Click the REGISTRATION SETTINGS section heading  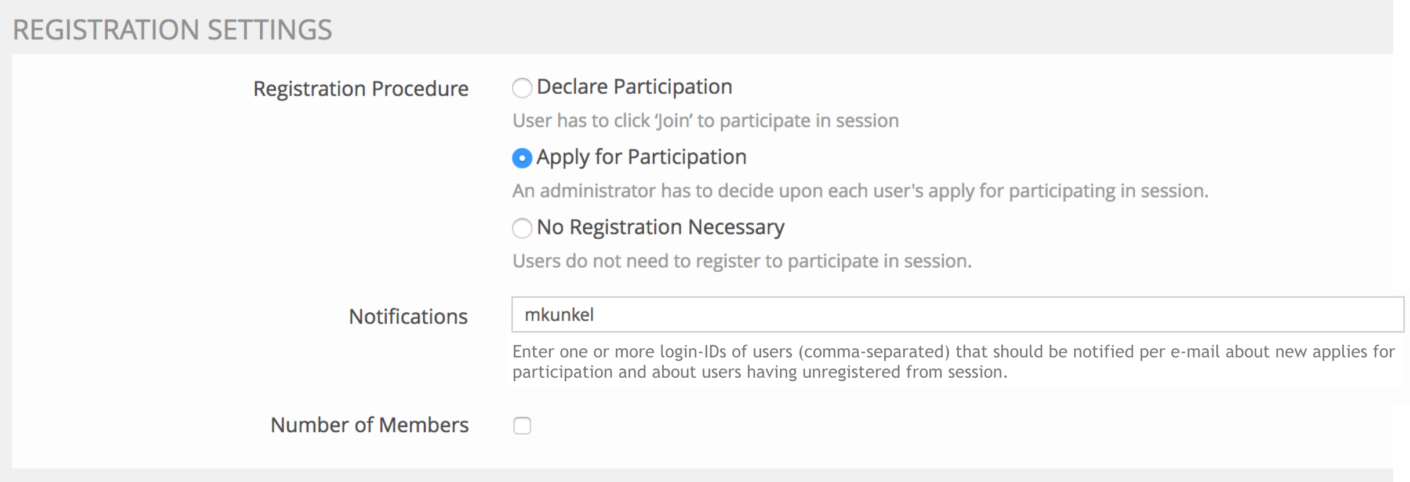172,30
